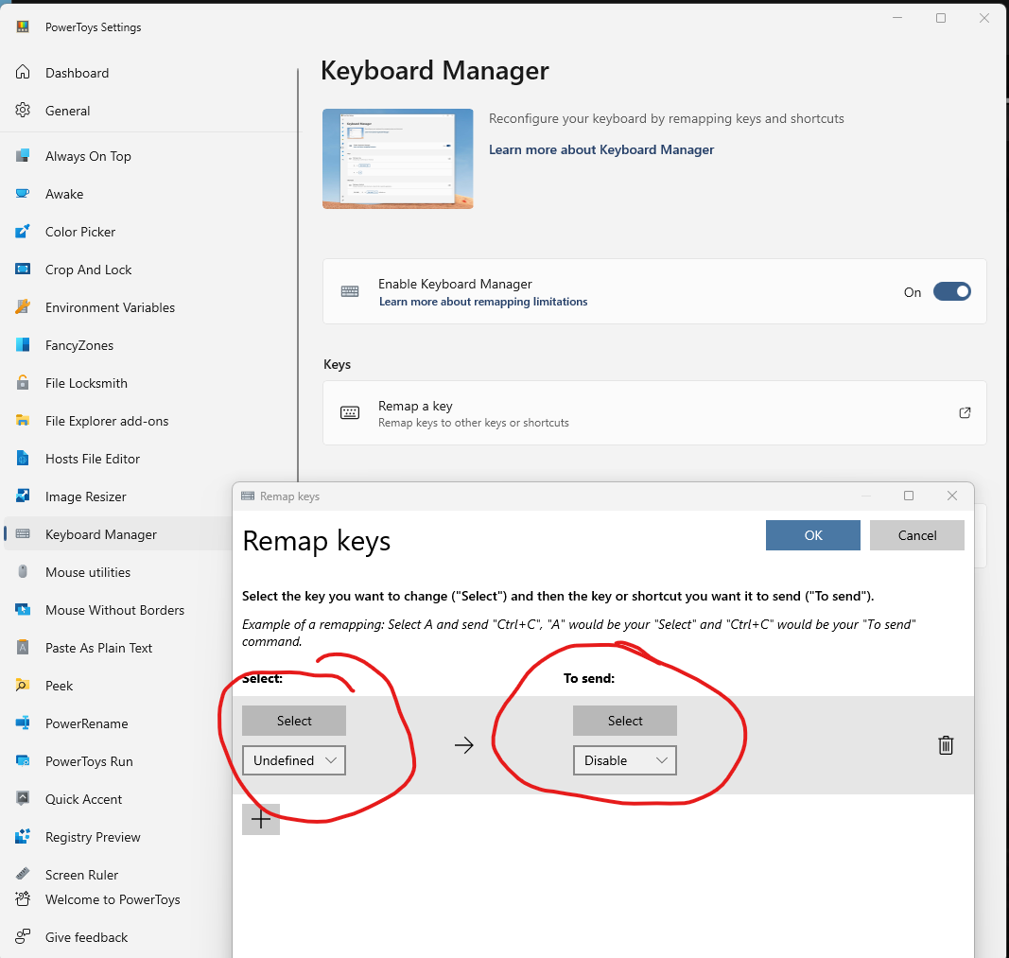The image size is (1009, 958).
Task: Go to Paste As Plain Text page
Action: pos(98,648)
